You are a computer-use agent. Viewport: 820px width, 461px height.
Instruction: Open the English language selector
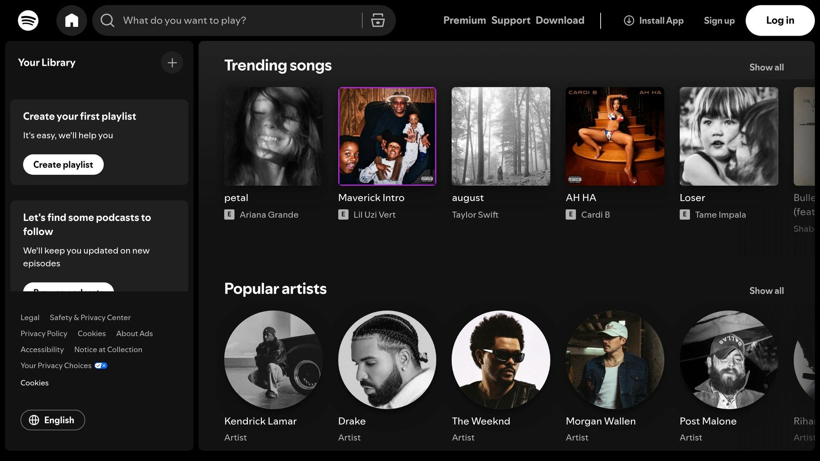[x=53, y=420]
